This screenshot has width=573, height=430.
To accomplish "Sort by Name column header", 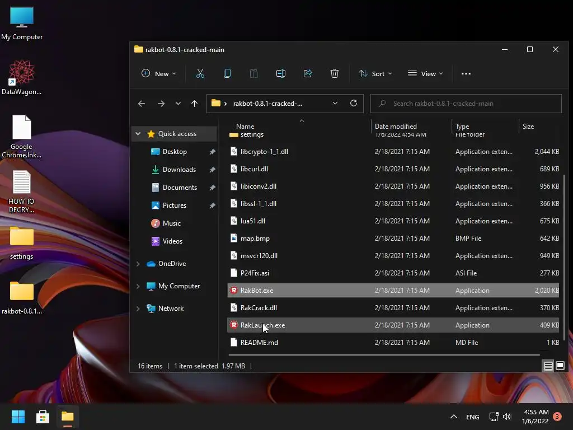I will click(x=245, y=127).
